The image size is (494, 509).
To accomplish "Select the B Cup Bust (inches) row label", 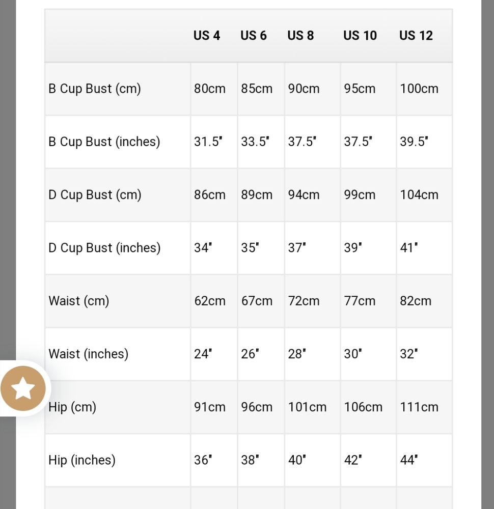I will [104, 142].
